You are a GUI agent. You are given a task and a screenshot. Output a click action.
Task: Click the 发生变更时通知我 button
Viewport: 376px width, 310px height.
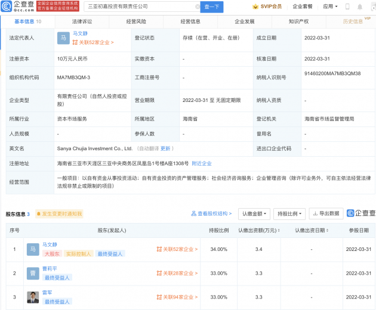pos(59,213)
